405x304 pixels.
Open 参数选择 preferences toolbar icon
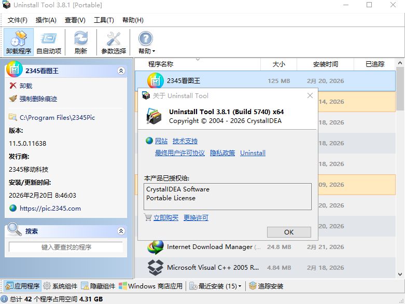113,42
